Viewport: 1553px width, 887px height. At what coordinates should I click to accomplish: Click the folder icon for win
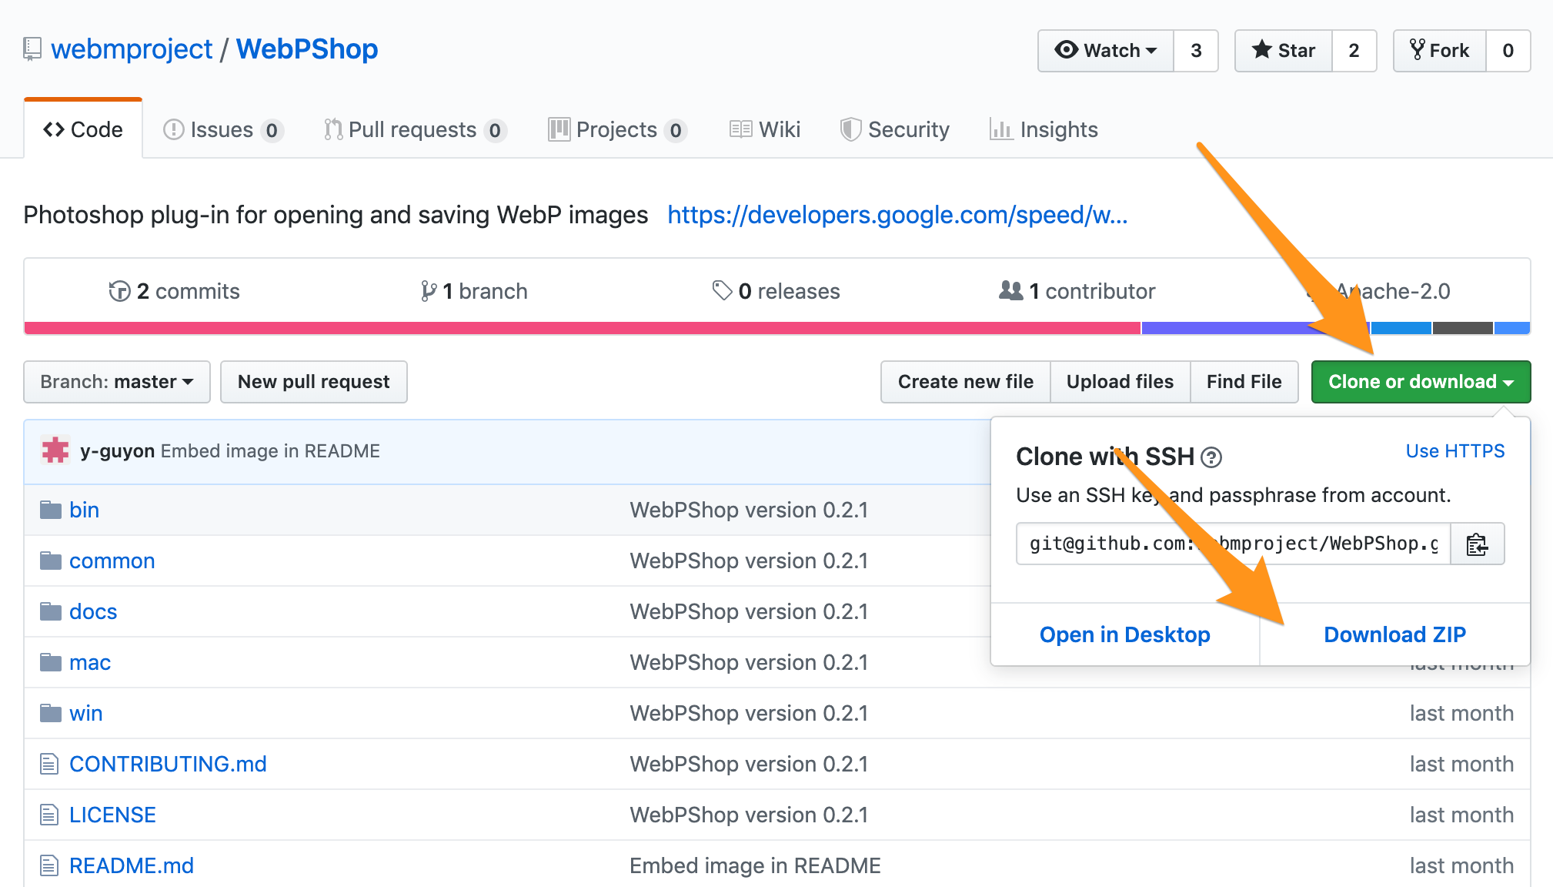click(x=51, y=713)
